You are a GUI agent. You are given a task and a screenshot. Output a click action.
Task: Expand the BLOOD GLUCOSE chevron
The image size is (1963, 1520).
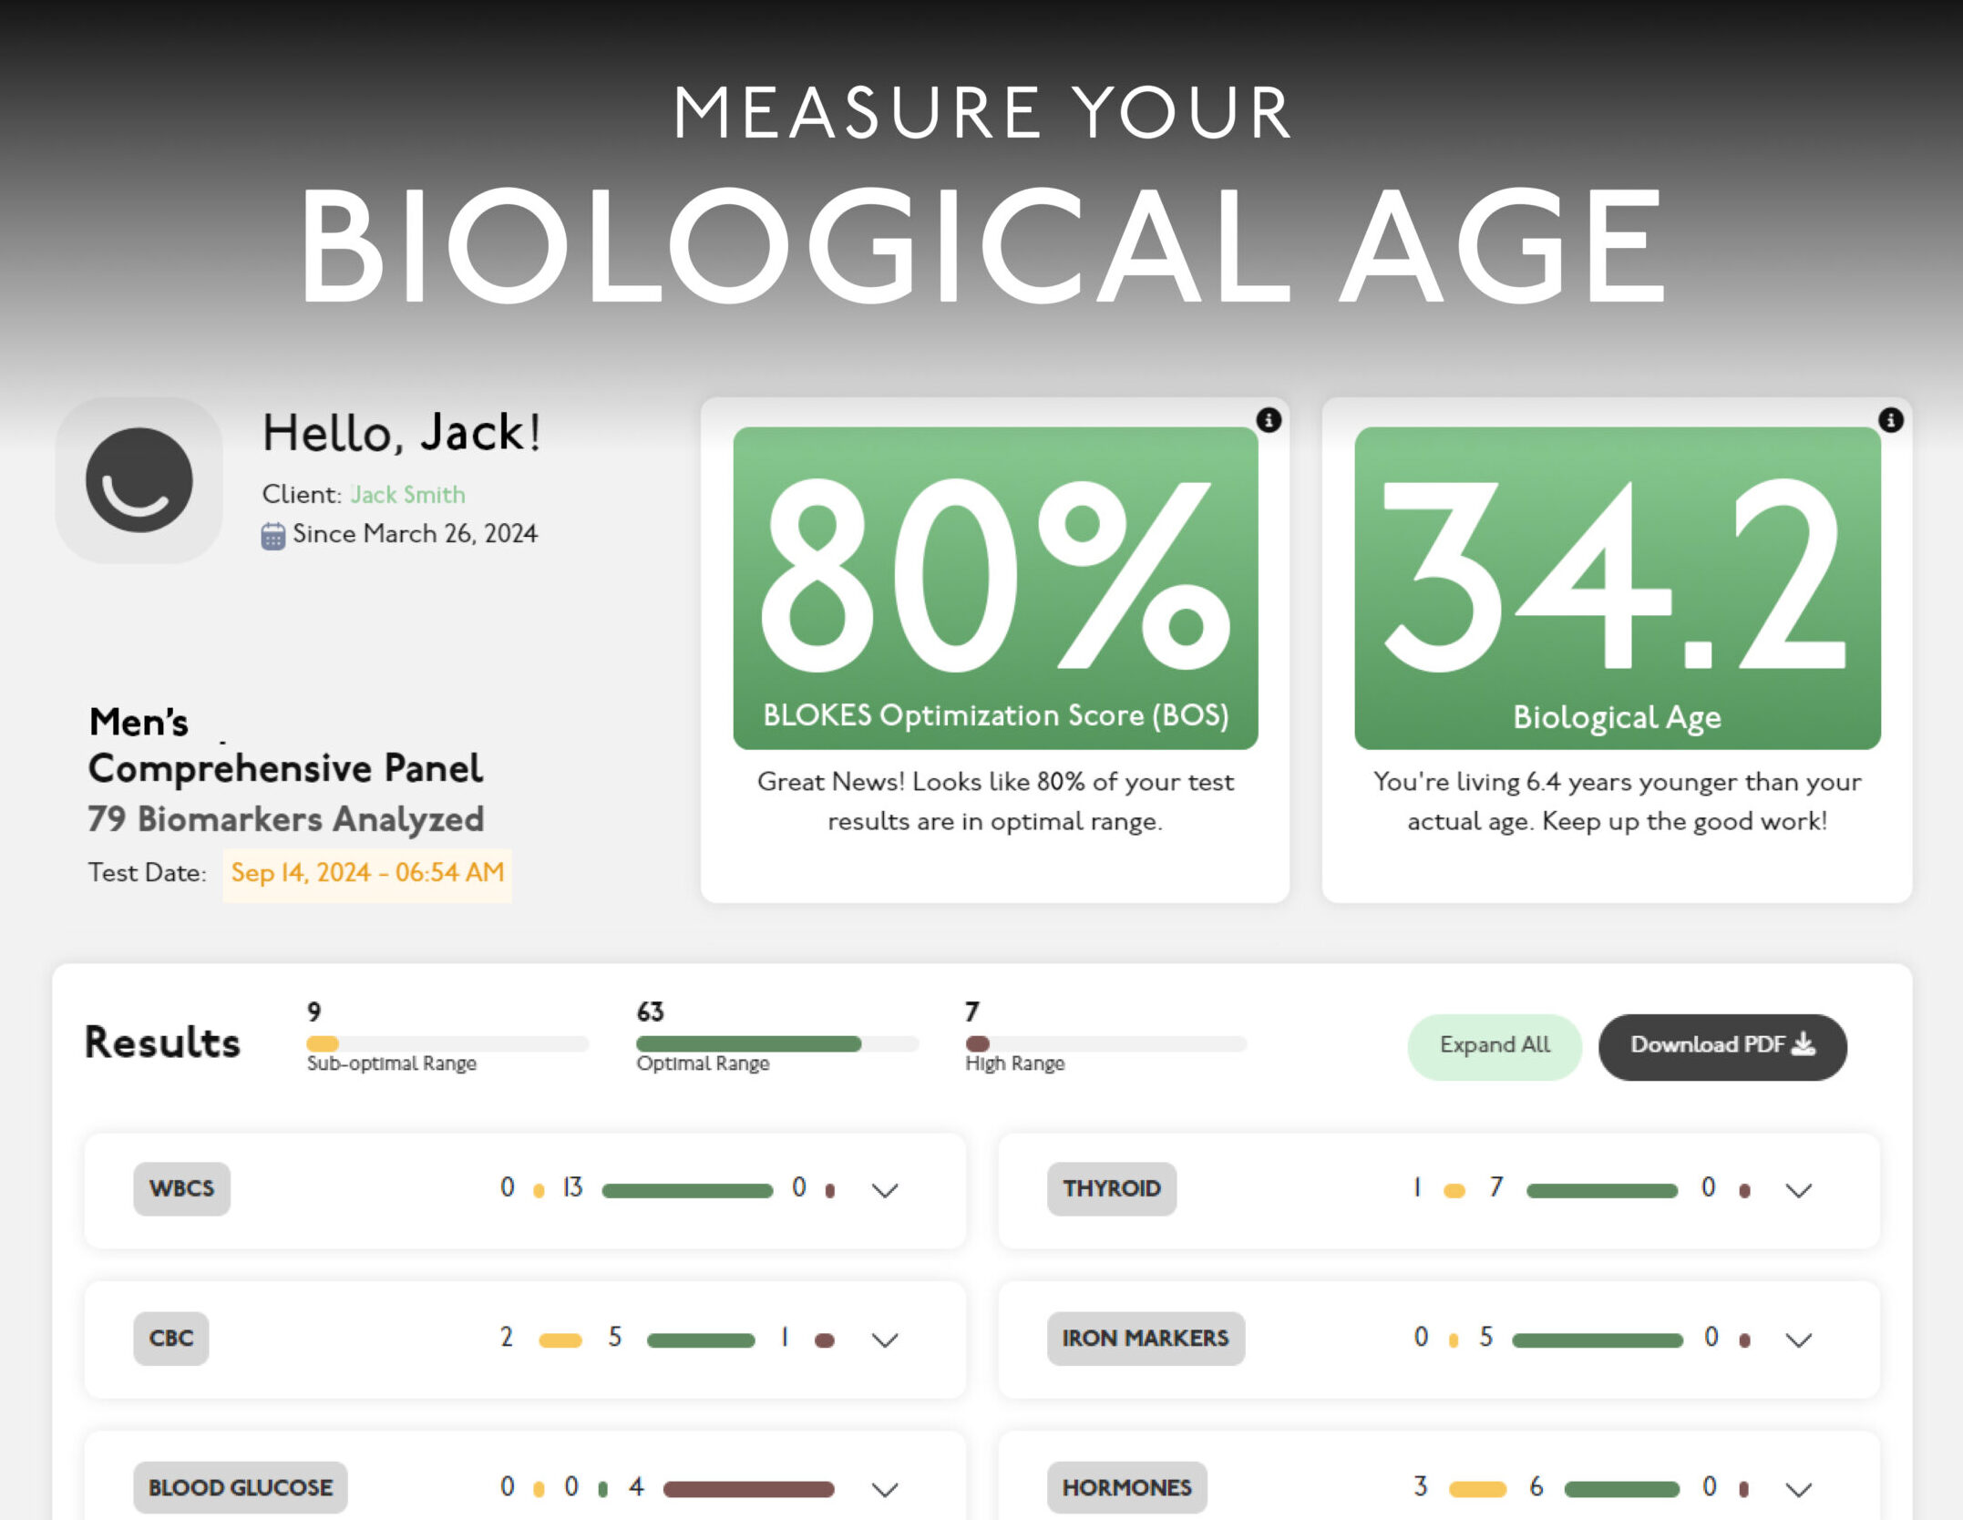pos(885,1489)
